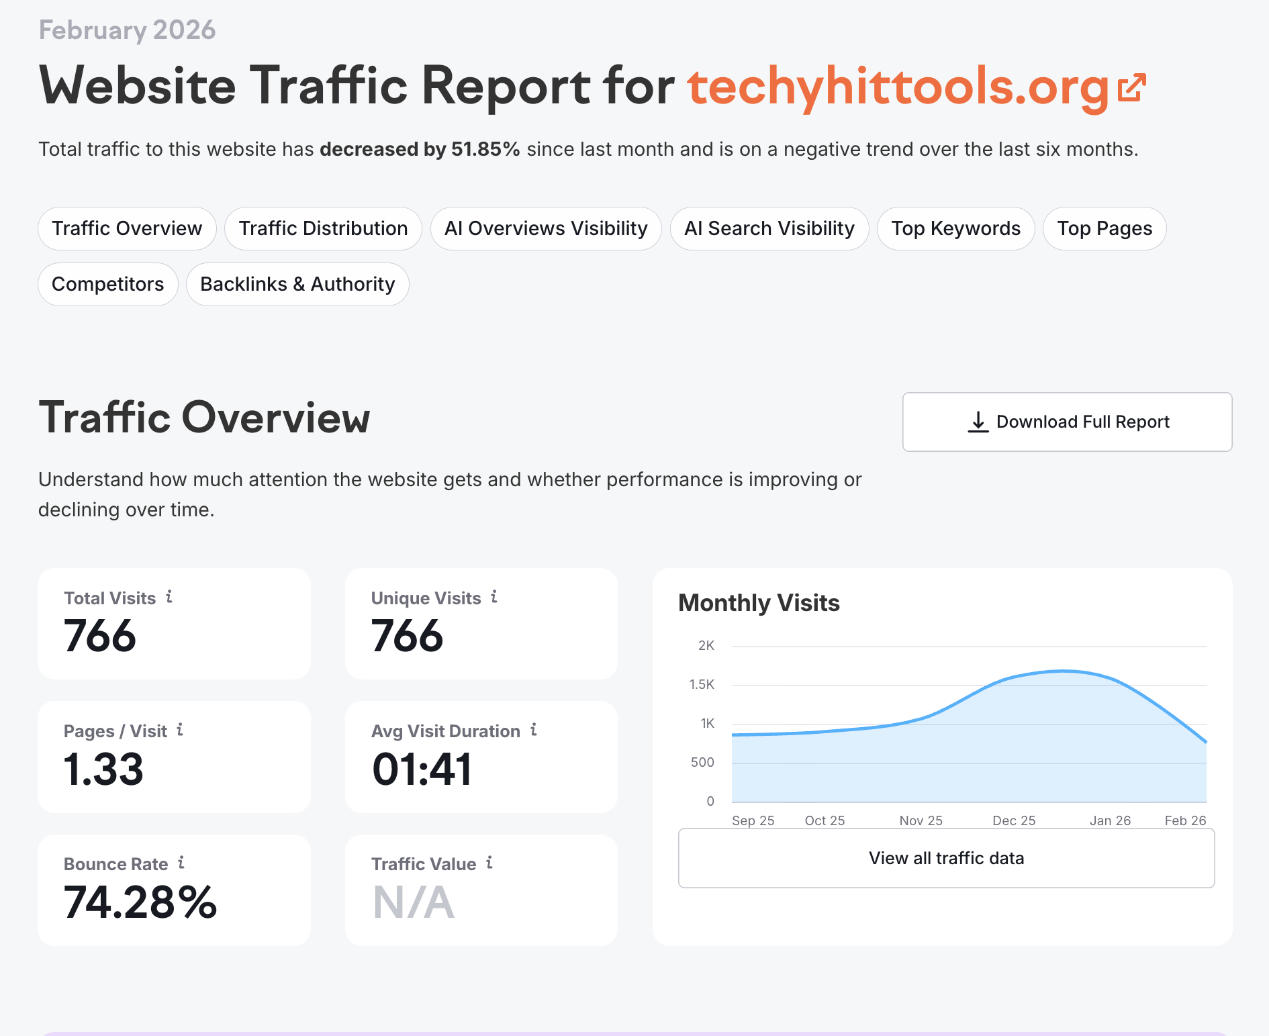Open the AI Overviews Visibility section
1269x1036 pixels.
(545, 228)
